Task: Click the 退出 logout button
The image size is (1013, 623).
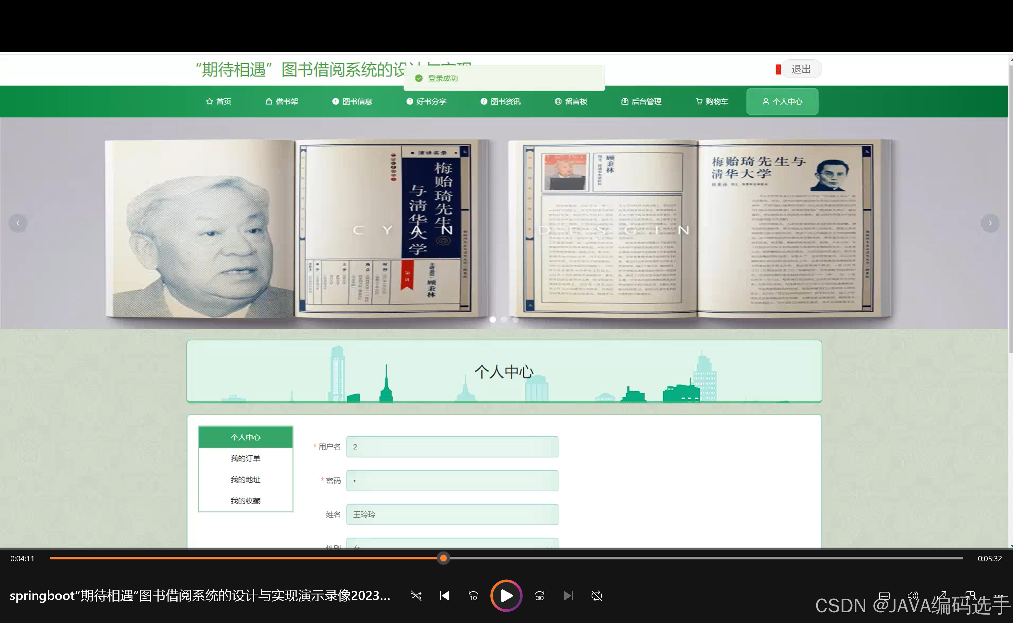Action: click(x=801, y=69)
